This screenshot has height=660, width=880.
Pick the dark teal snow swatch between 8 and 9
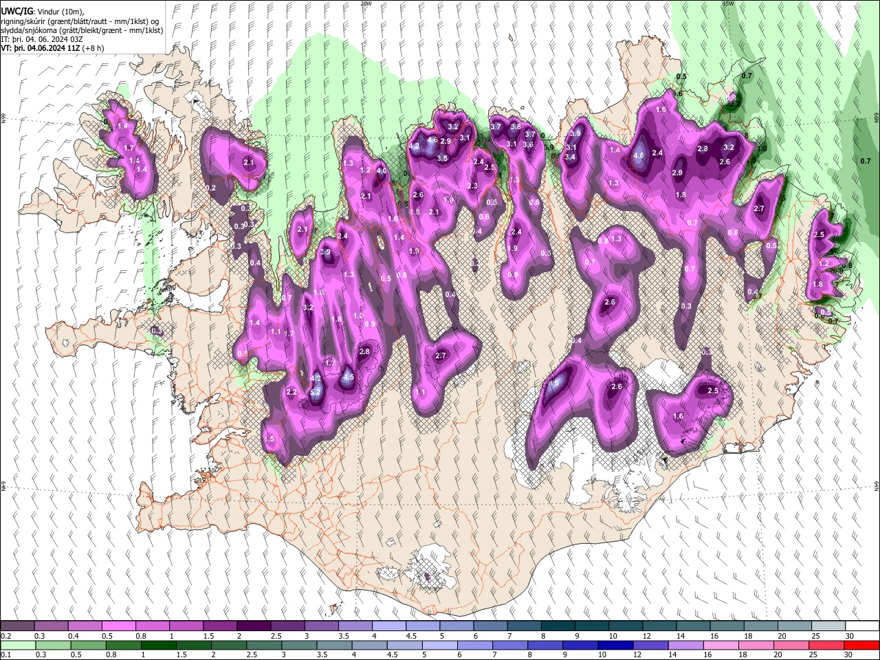click(x=558, y=626)
